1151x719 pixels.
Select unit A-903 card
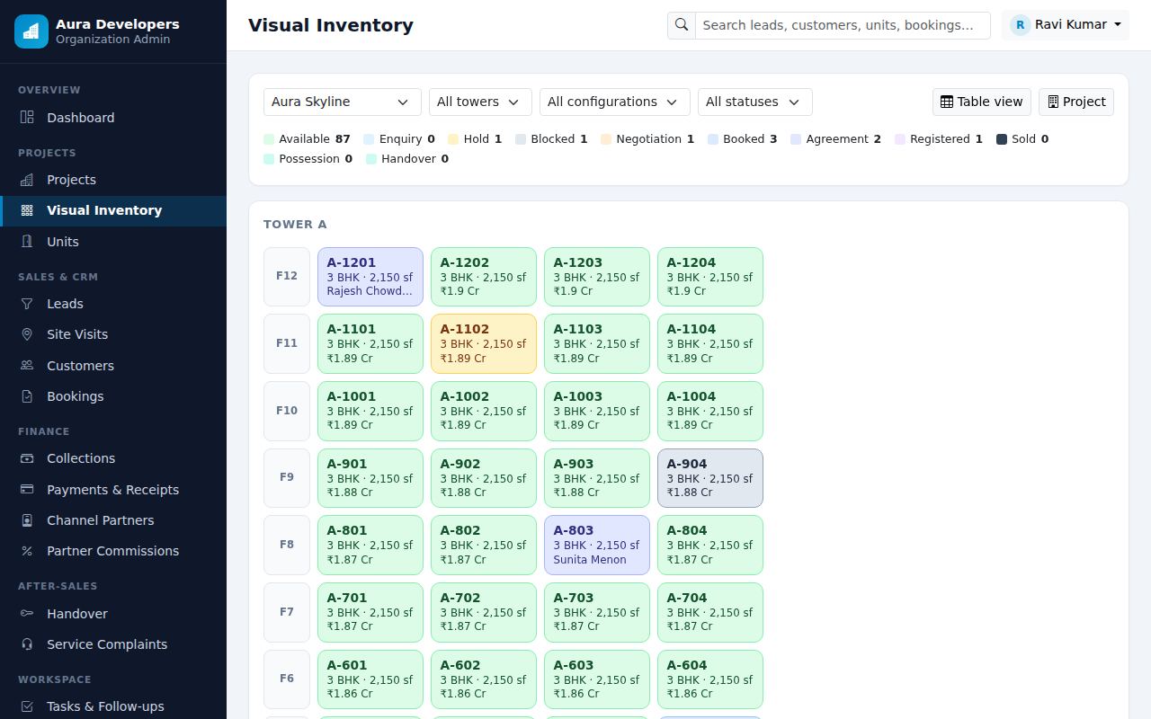pos(597,478)
